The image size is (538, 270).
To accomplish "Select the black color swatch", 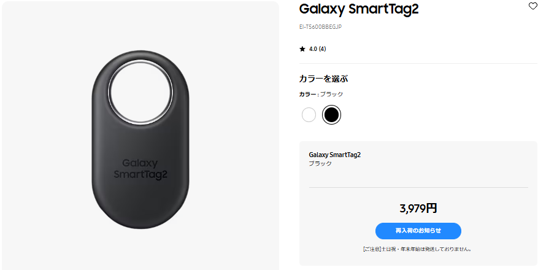I will [331, 115].
